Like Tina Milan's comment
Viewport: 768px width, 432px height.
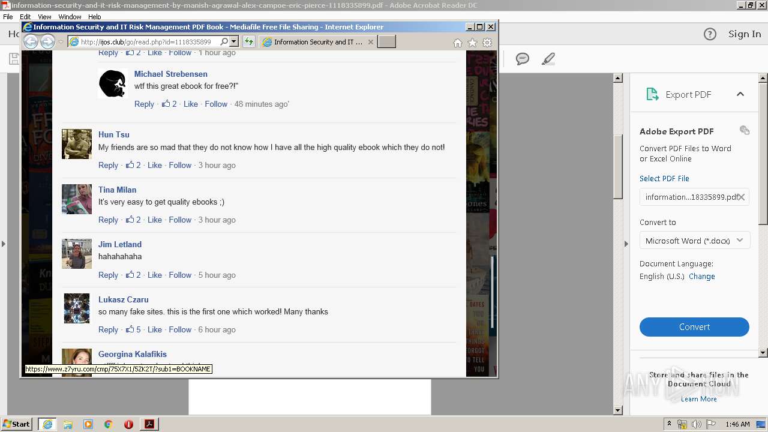[x=155, y=220]
